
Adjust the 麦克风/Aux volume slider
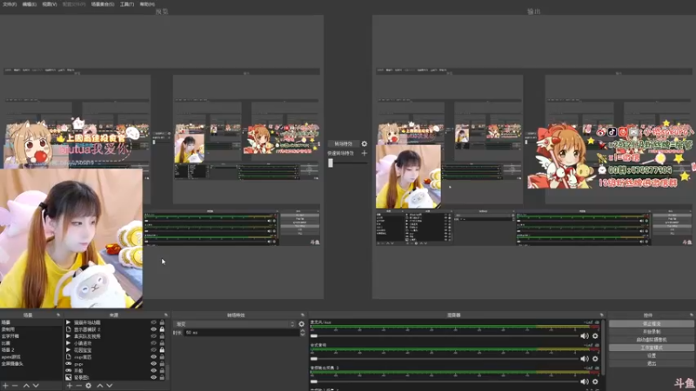click(x=444, y=336)
